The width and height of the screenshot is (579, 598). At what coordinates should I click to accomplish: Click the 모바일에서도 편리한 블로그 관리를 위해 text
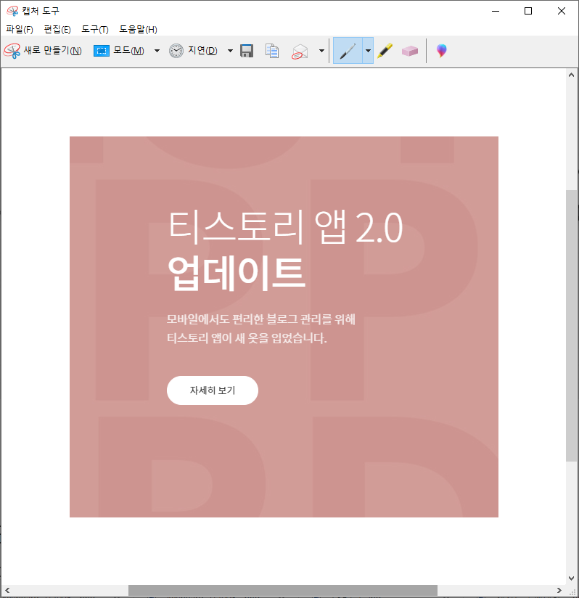[261, 319]
